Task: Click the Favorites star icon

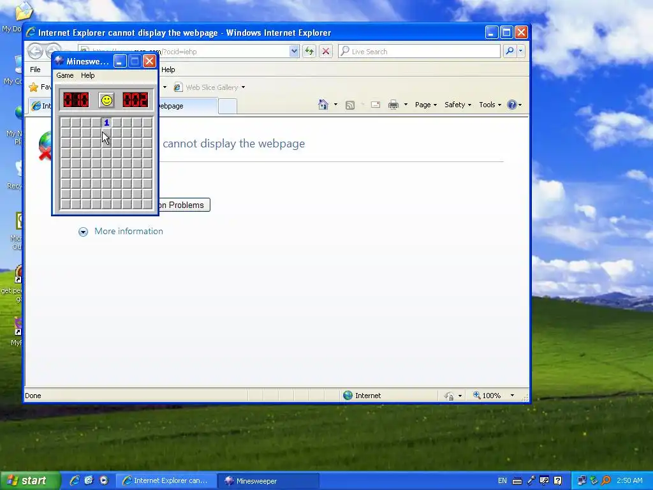Action: point(33,87)
